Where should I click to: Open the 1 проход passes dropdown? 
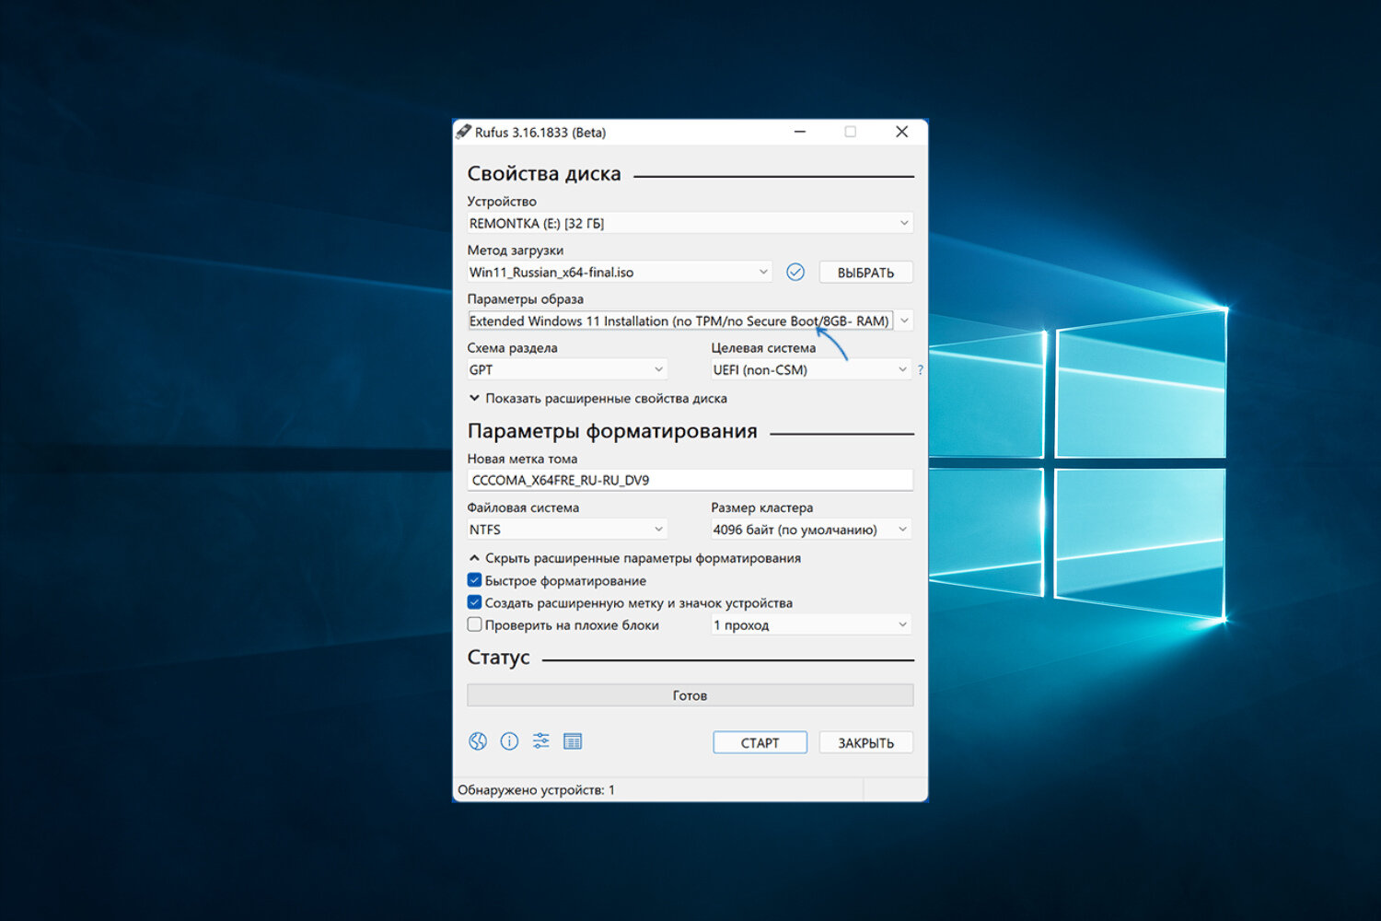click(810, 624)
